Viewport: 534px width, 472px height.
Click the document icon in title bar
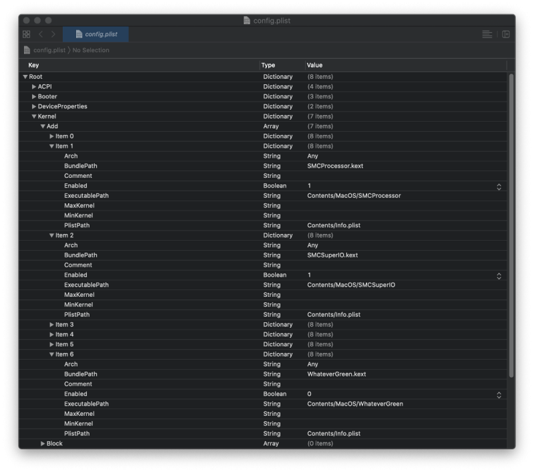247,21
